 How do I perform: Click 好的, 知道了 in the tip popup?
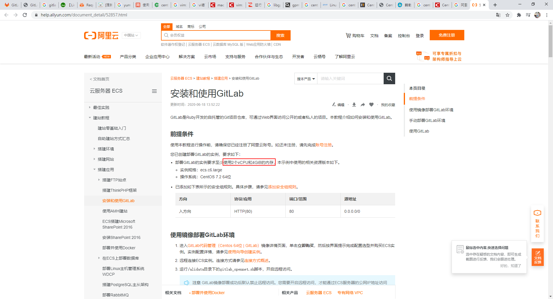click(x=511, y=266)
